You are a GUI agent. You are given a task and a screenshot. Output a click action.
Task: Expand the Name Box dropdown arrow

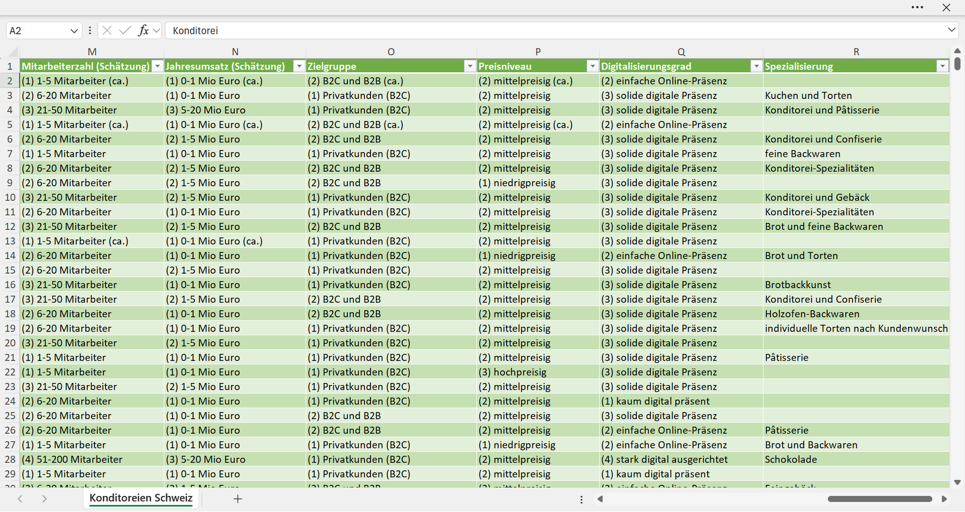tap(74, 31)
